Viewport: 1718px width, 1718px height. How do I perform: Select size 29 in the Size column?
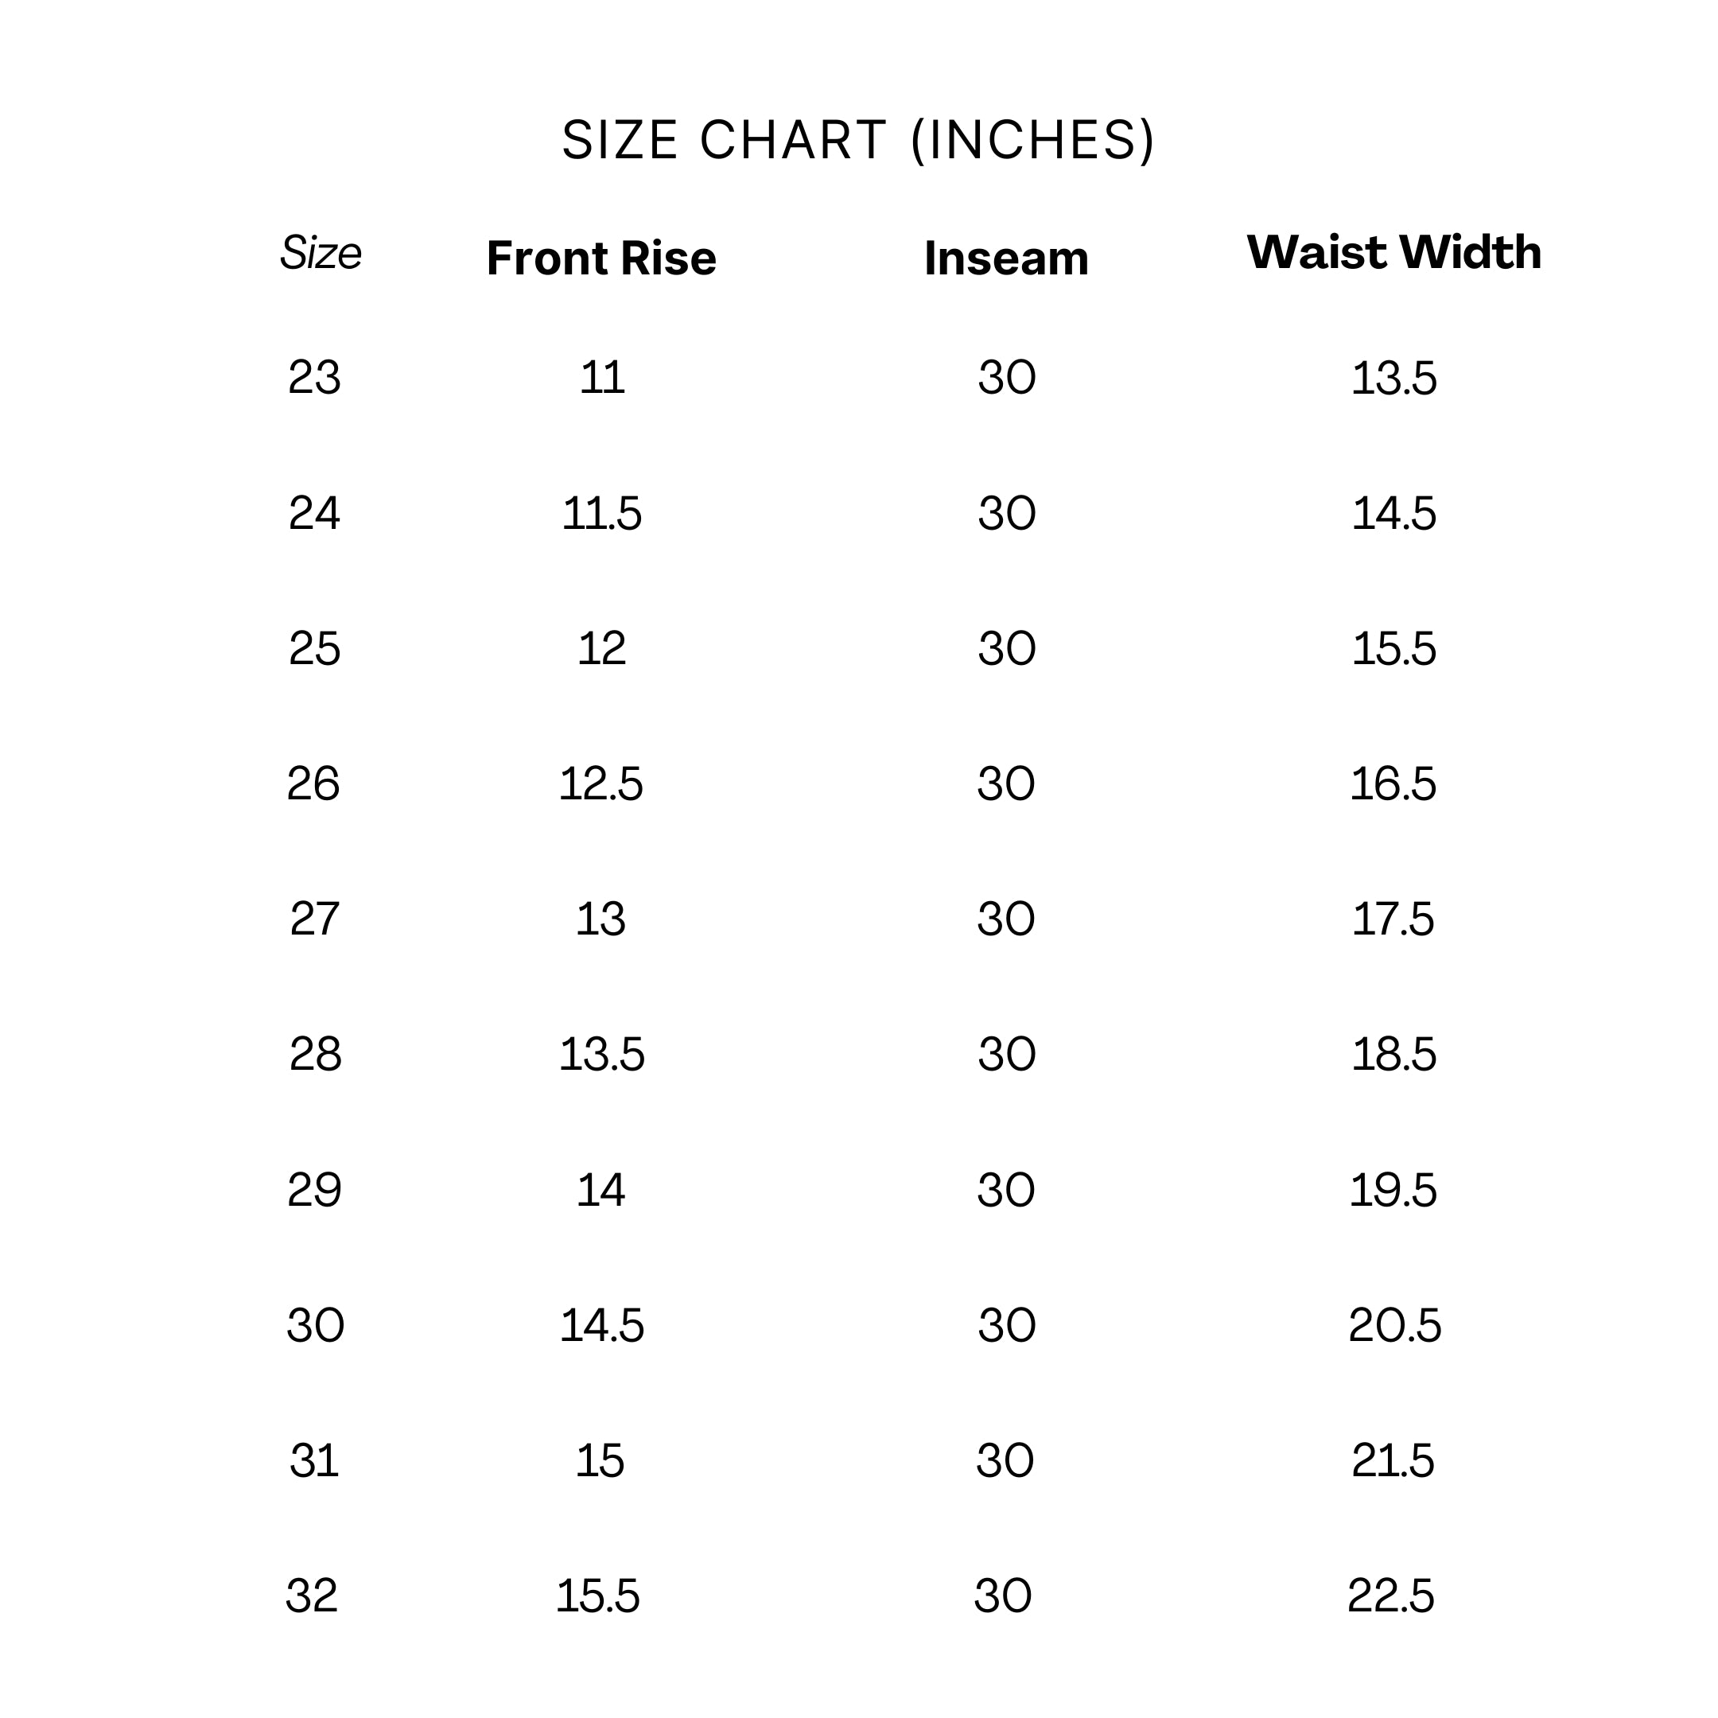pyautogui.click(x=314, y=1191)
